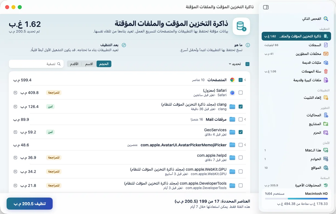Click the Macintosh HD label
This screenshot has height=214, width=336.
[x=317, y=193]
